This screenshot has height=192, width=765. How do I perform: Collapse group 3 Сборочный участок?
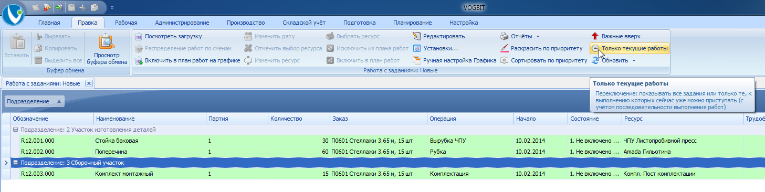click(x=16, y=163)
